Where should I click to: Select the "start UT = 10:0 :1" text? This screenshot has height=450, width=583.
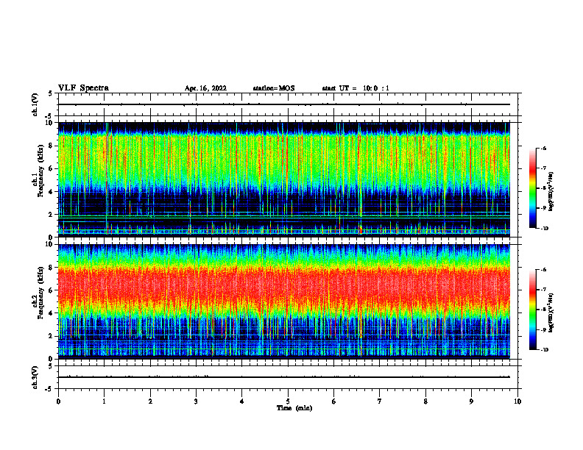coord(356,88)
